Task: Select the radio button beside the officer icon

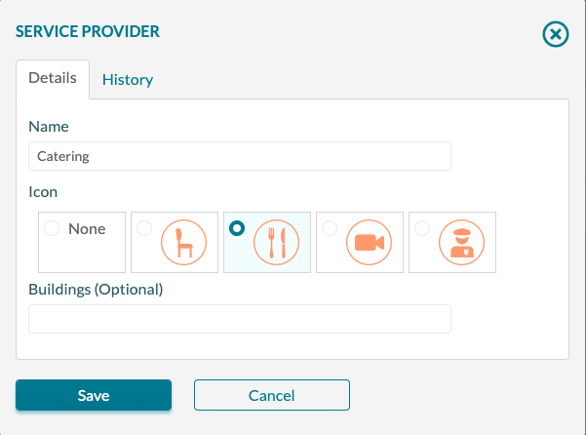Action: [422, 228]
